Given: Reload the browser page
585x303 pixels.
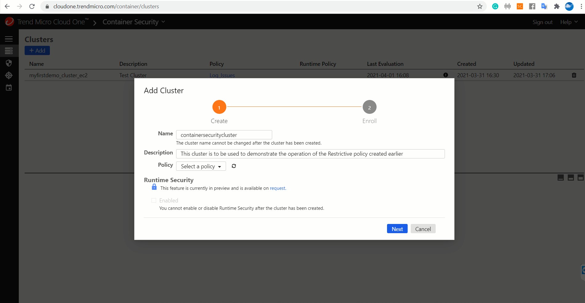Looking at the screenshot, I should pyautogui.click(x=32, y=6).
